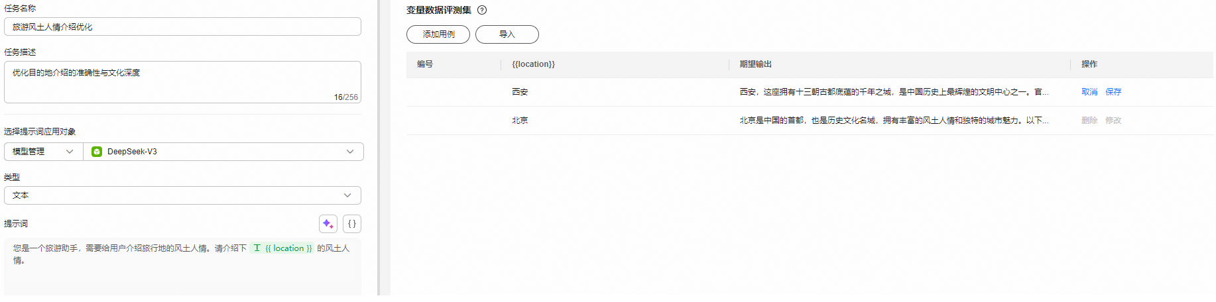Click the 编号 column header
This screenshot has height=302, width=1216.
point(425,64)
